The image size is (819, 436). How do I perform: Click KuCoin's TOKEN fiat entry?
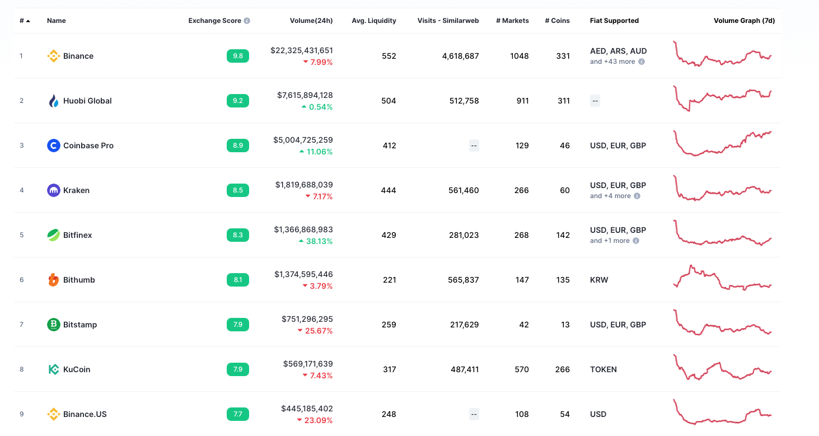tap(603, 369)
